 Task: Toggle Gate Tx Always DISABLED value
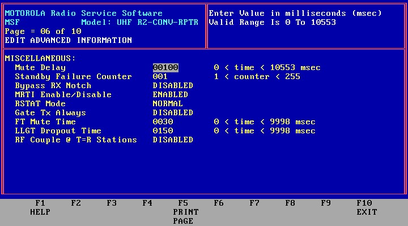[x=173, y=113]
